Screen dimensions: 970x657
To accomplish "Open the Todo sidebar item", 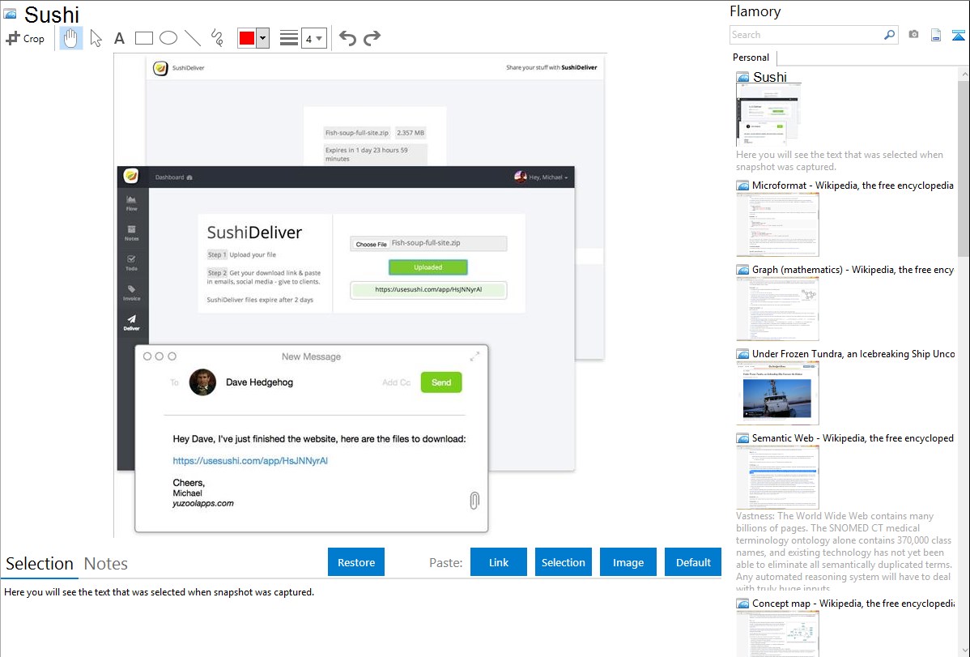I will coord(131,262).
